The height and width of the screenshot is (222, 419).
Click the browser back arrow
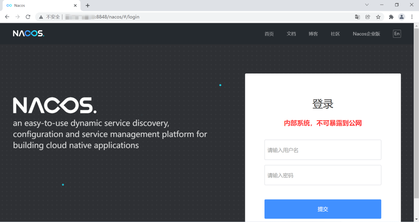click(x=7, y=17)
